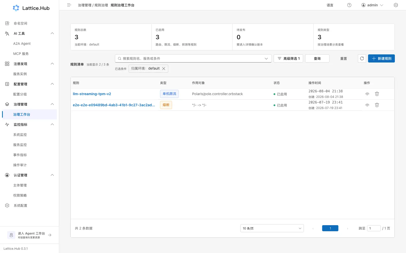Delete the llm-streaming-tpm-v2 rule with trash icon
The image size is (406, 253).
pyautogui.click(x=377, y=94)
